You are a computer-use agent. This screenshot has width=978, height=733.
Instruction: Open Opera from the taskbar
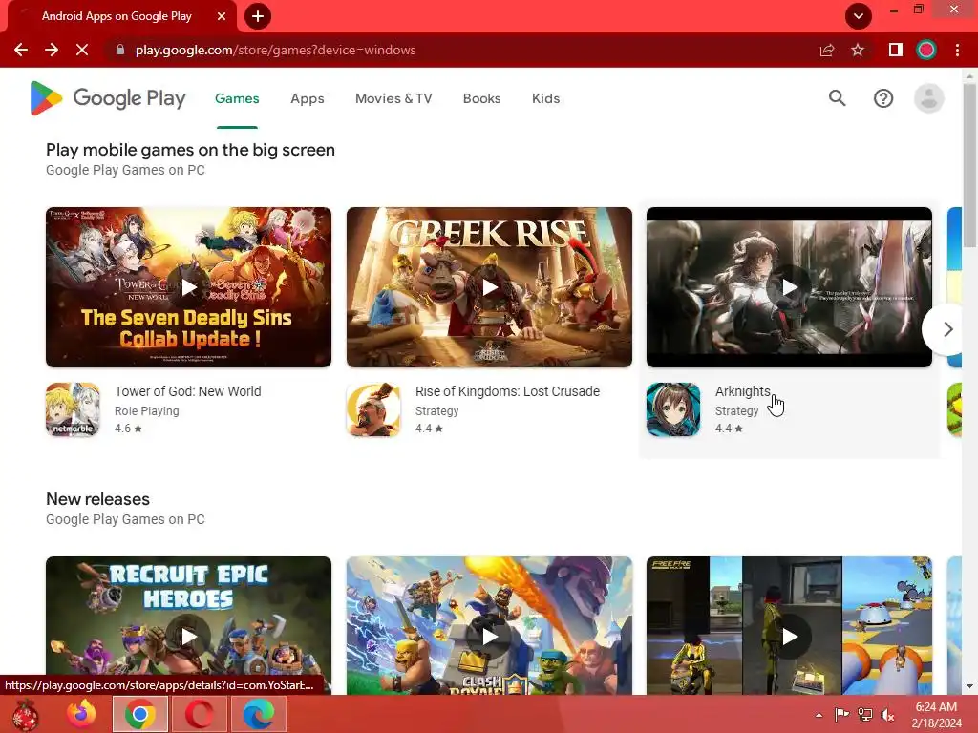coord(199,714)
